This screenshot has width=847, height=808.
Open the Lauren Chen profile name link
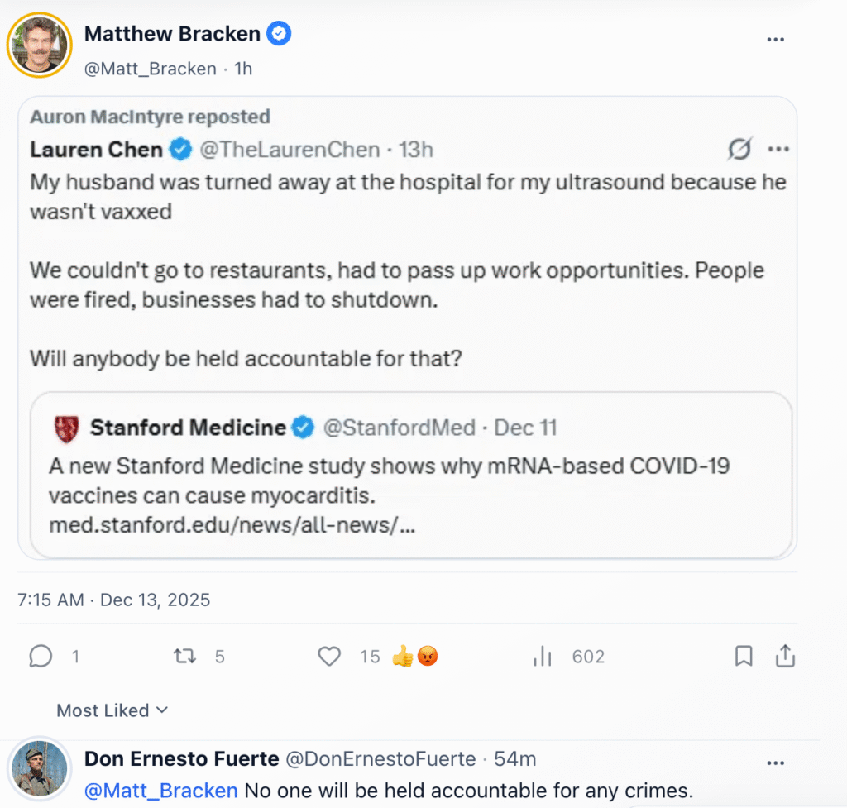click(98, 150)
